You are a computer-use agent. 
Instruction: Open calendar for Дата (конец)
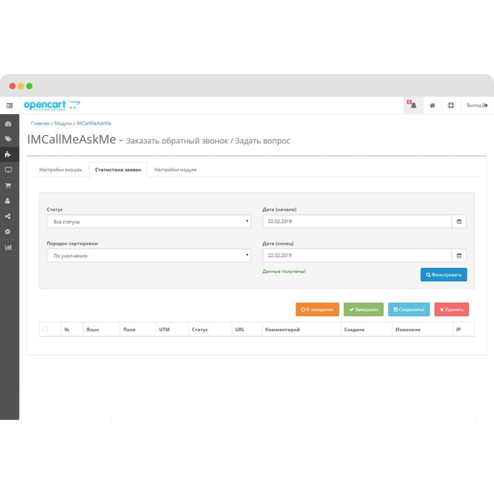pyautogui.click(x=459, y=255)
